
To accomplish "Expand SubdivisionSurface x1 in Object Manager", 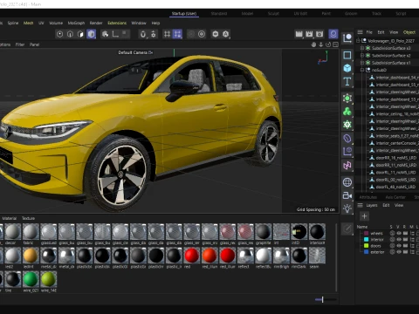I will coord(362,63).
